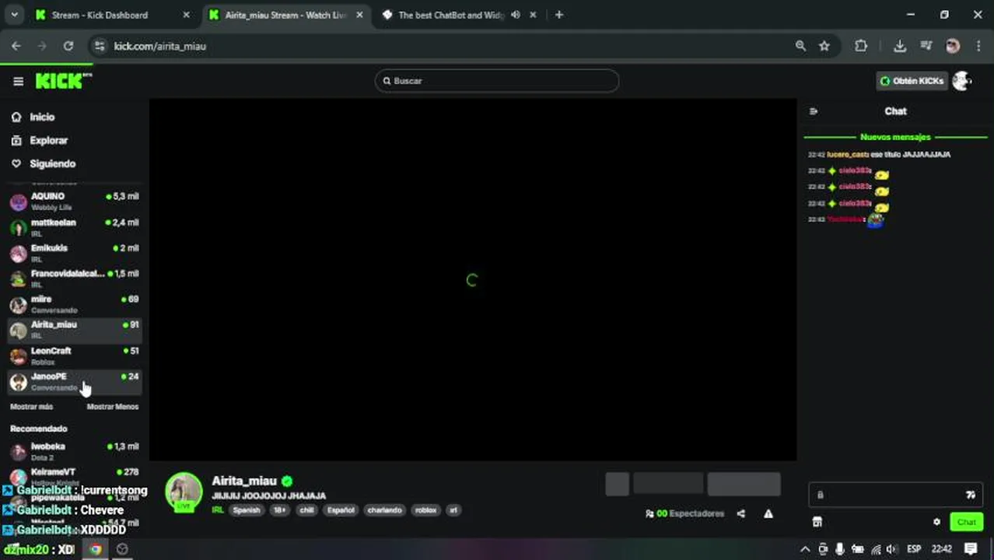Click the report warning triangle icon
The width and height of the screenshot is (994, 560).
tap(768, 513)
